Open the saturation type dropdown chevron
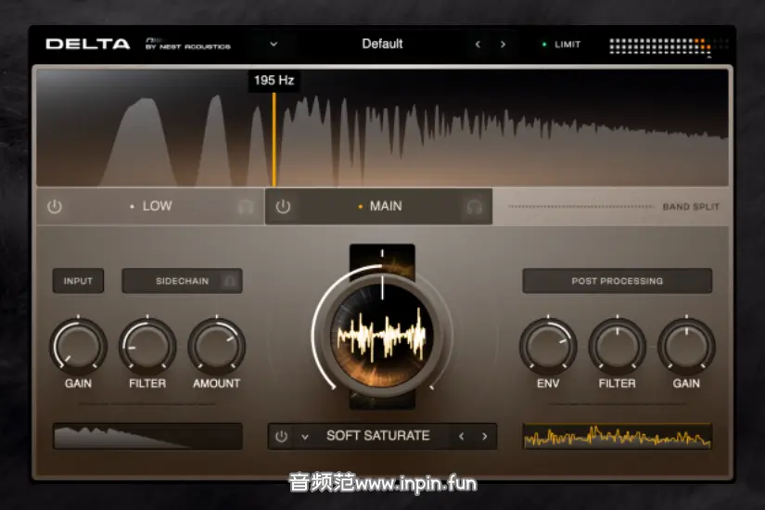This screenshot has width=765, height=510. 305,437
